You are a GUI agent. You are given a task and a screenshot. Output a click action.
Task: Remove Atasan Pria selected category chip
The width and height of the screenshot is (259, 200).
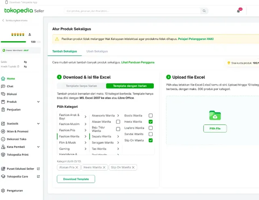point(76,167)
